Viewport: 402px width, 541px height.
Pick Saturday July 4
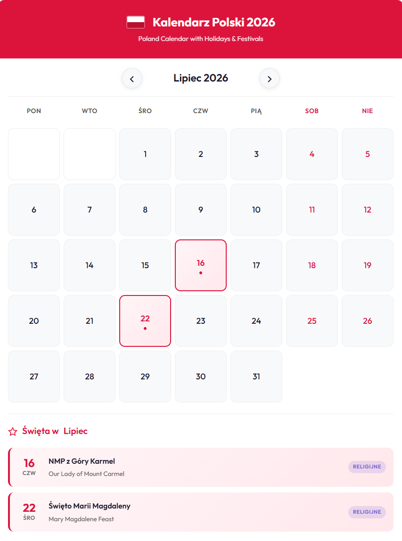click(312, 154)
